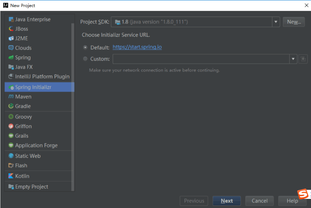Select the Static Web list entry

(x=40, y=156)
